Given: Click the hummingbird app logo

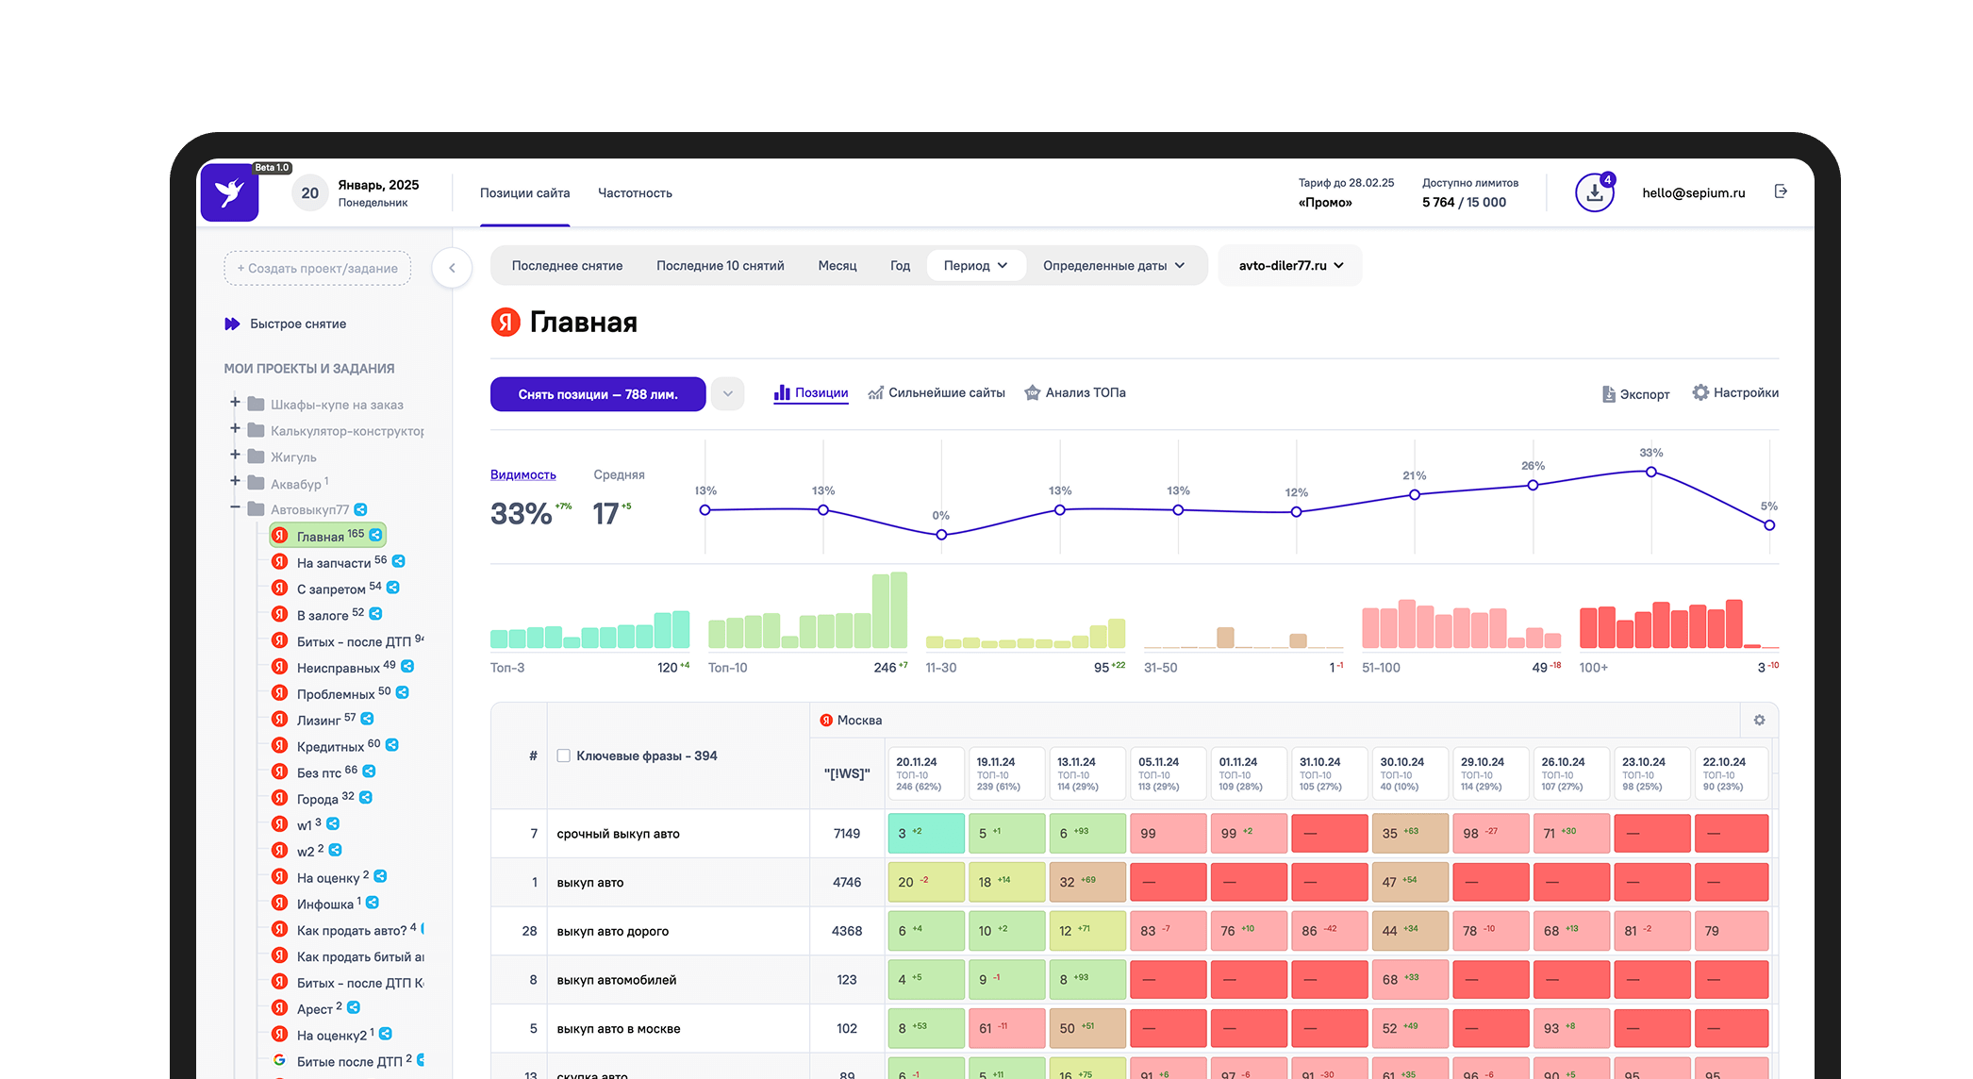Looking at the screenshot, I should [229, 192].
